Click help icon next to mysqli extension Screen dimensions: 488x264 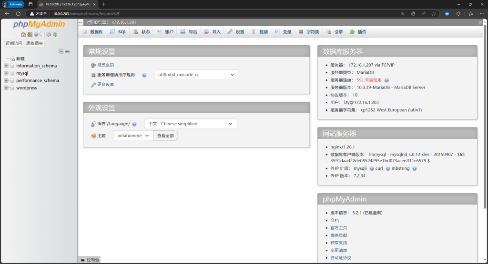tap(372, 168)
